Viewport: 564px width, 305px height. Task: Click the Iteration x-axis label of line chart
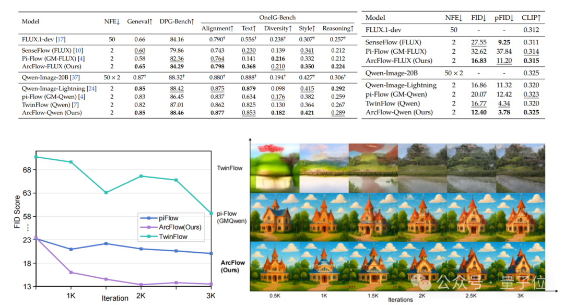point(115,298)
